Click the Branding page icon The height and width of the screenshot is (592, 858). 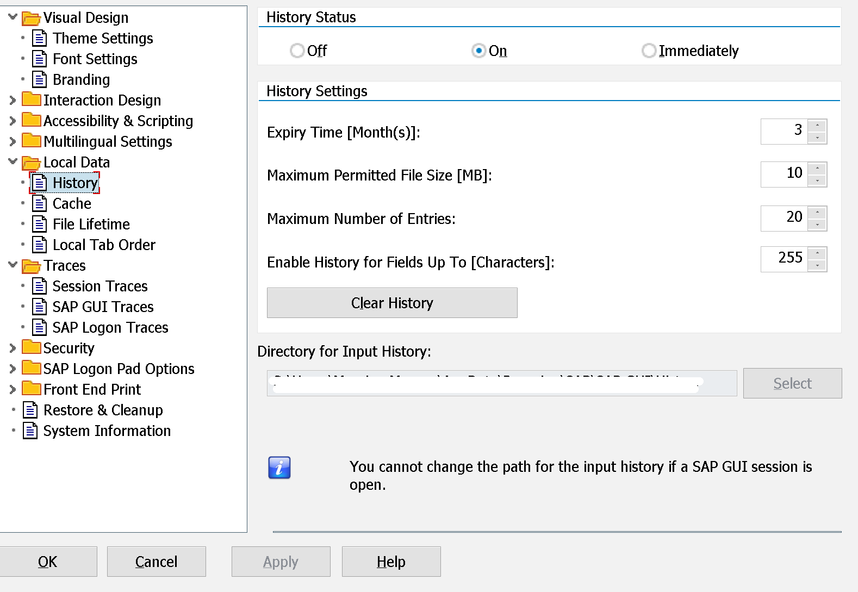click(x=39, y=79)
